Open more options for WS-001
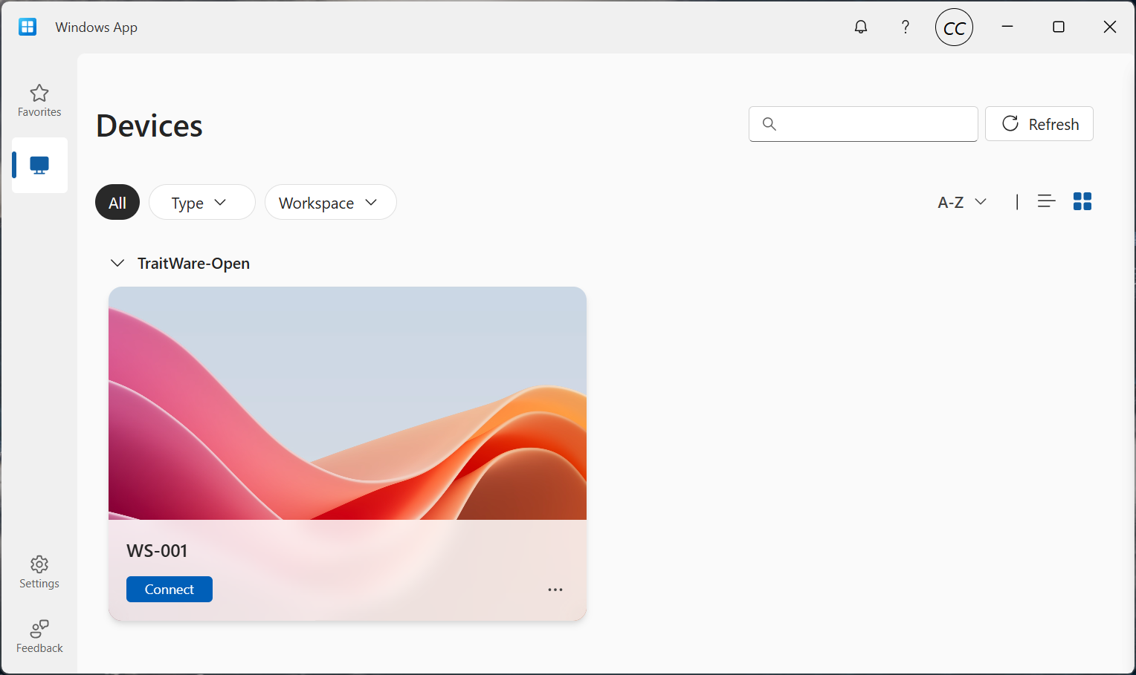The width and height of the screenshot is (1136, 675). pos(555,590)
